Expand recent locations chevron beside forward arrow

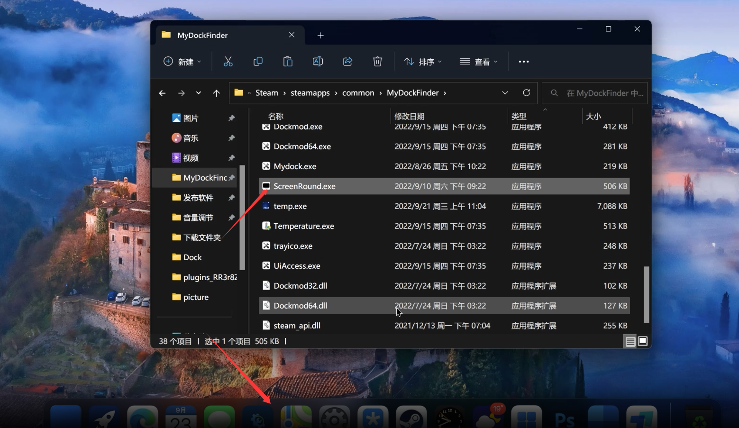point(199,93)
